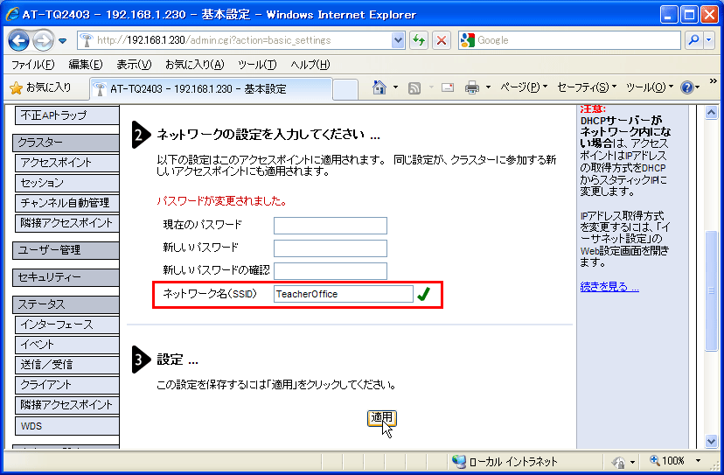The width and height of the screenshot is (724, 475).
Task: Open クライアント sidebar item
Action: coord(67,385)
